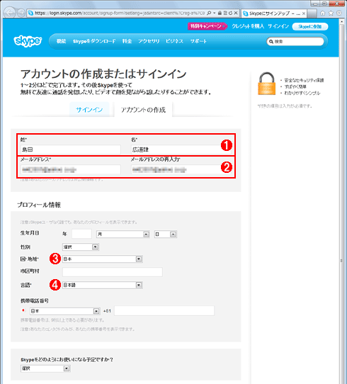This screenshot has height=384, width=347.
Task: Click the Skypeに参加 button
Action: (x=310, y=26)
